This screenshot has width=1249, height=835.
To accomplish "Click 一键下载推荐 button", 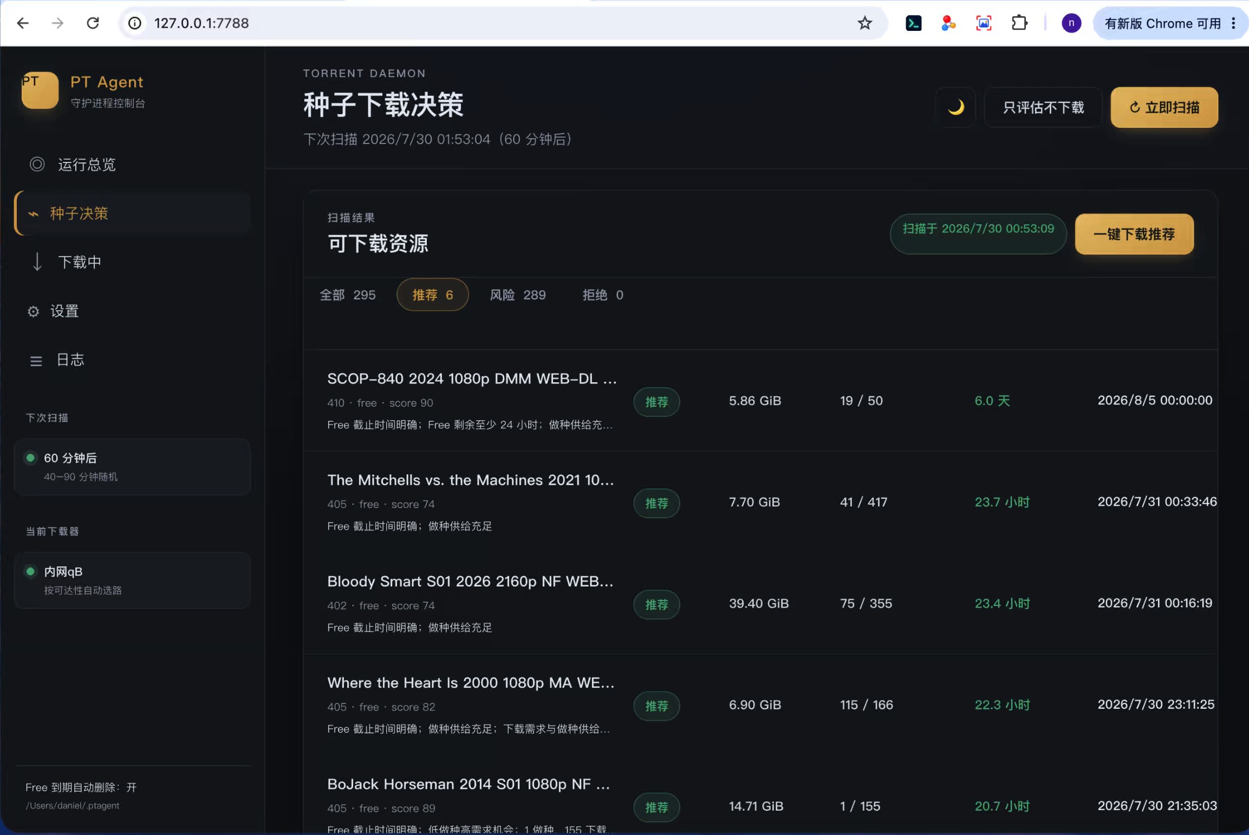I will point(1134,234).
